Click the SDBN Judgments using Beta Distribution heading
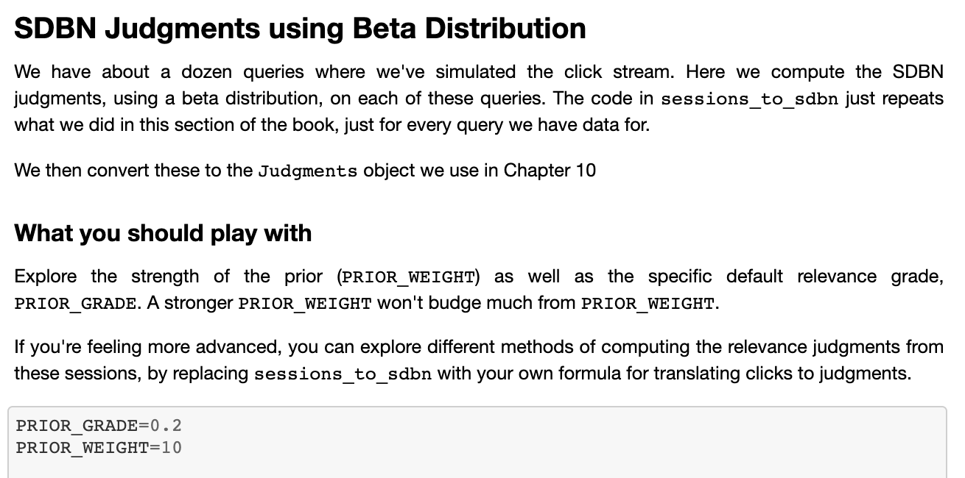 coord(300,29)
